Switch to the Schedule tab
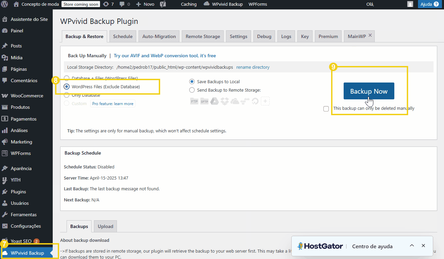The width and height of the screenshot is (444, 259). click(x=123, y=36)
